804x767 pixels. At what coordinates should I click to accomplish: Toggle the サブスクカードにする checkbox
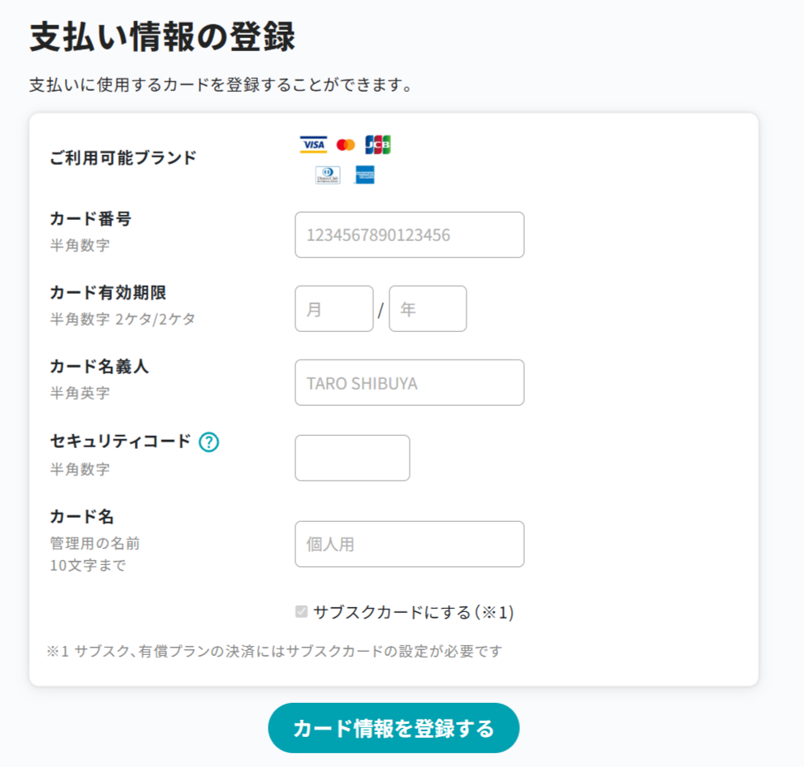tap(302, 612)
